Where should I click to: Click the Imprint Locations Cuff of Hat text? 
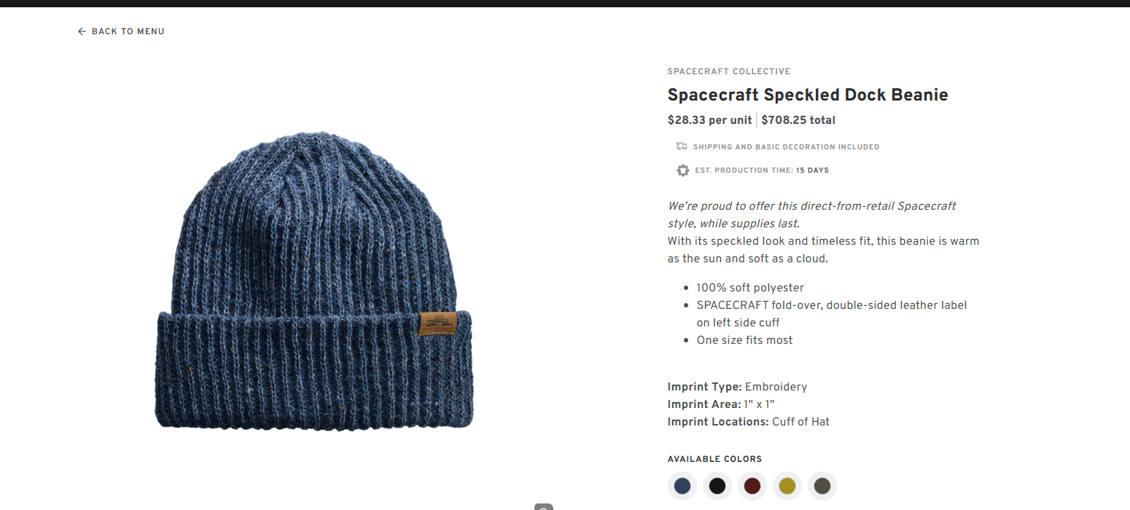(749, 422)
